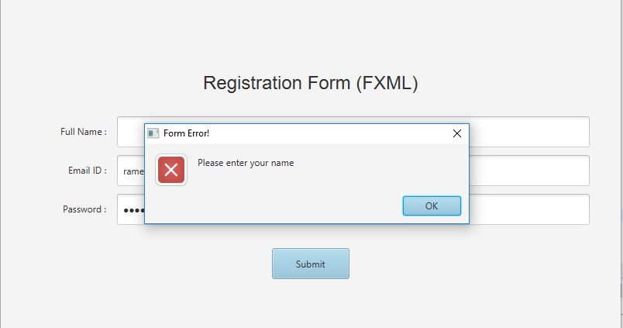Click the 'rame' text in Email field

tap(133, 171)
